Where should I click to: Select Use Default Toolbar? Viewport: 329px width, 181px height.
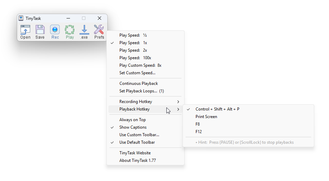pos(145,142)
